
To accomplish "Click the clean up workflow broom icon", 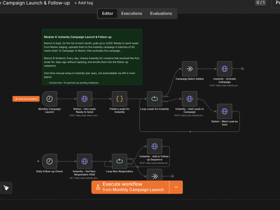I will [x=6, y=188].
